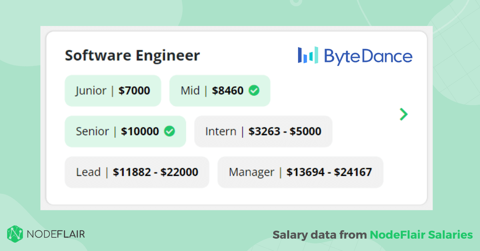Image resolution: width=480 pixels, height=251 pixels.
Task: Select the Mid $8460 salary chip
Action: 220,91
